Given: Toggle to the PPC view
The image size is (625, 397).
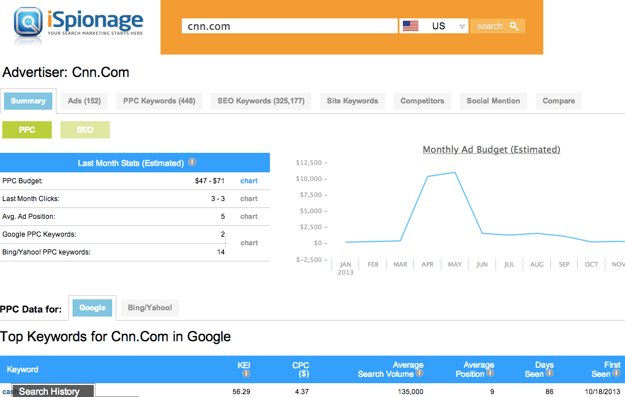Looking at the screenshot, I should [x=27, y=130].
